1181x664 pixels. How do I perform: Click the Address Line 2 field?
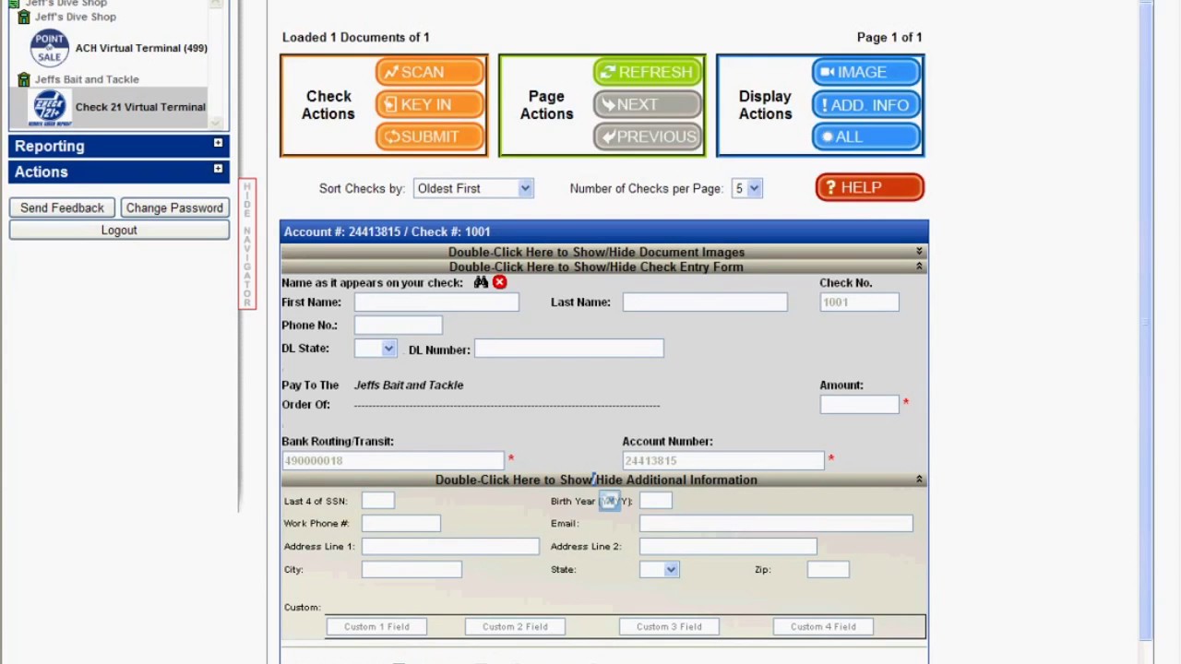tap(728, 547)
